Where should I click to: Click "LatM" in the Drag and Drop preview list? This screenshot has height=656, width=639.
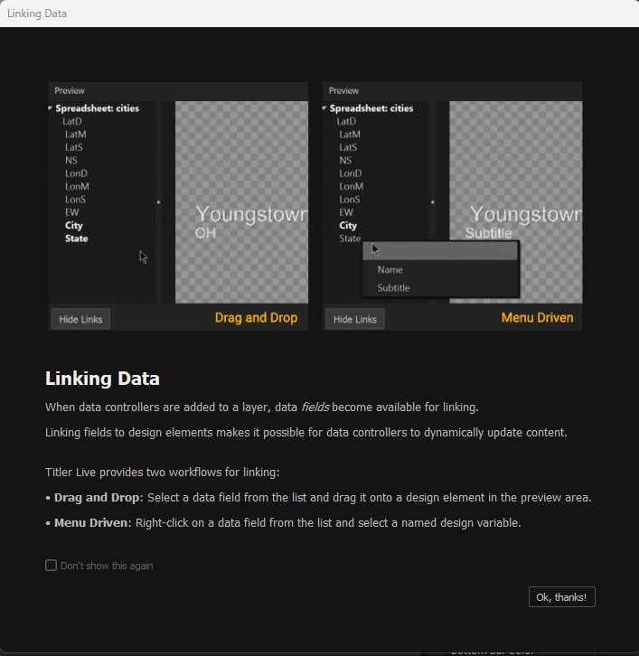tap(76, 135)
